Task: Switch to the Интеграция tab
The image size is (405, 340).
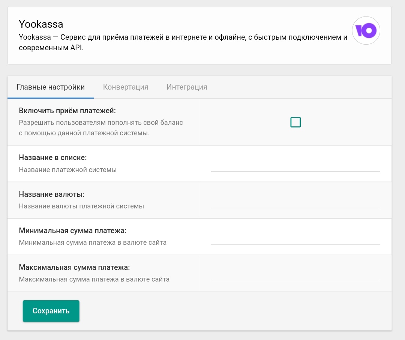Action: 187,87
